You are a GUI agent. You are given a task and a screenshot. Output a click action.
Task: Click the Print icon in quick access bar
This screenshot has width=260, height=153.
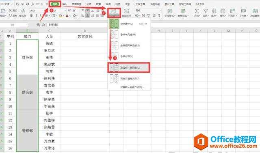point(28,4)
